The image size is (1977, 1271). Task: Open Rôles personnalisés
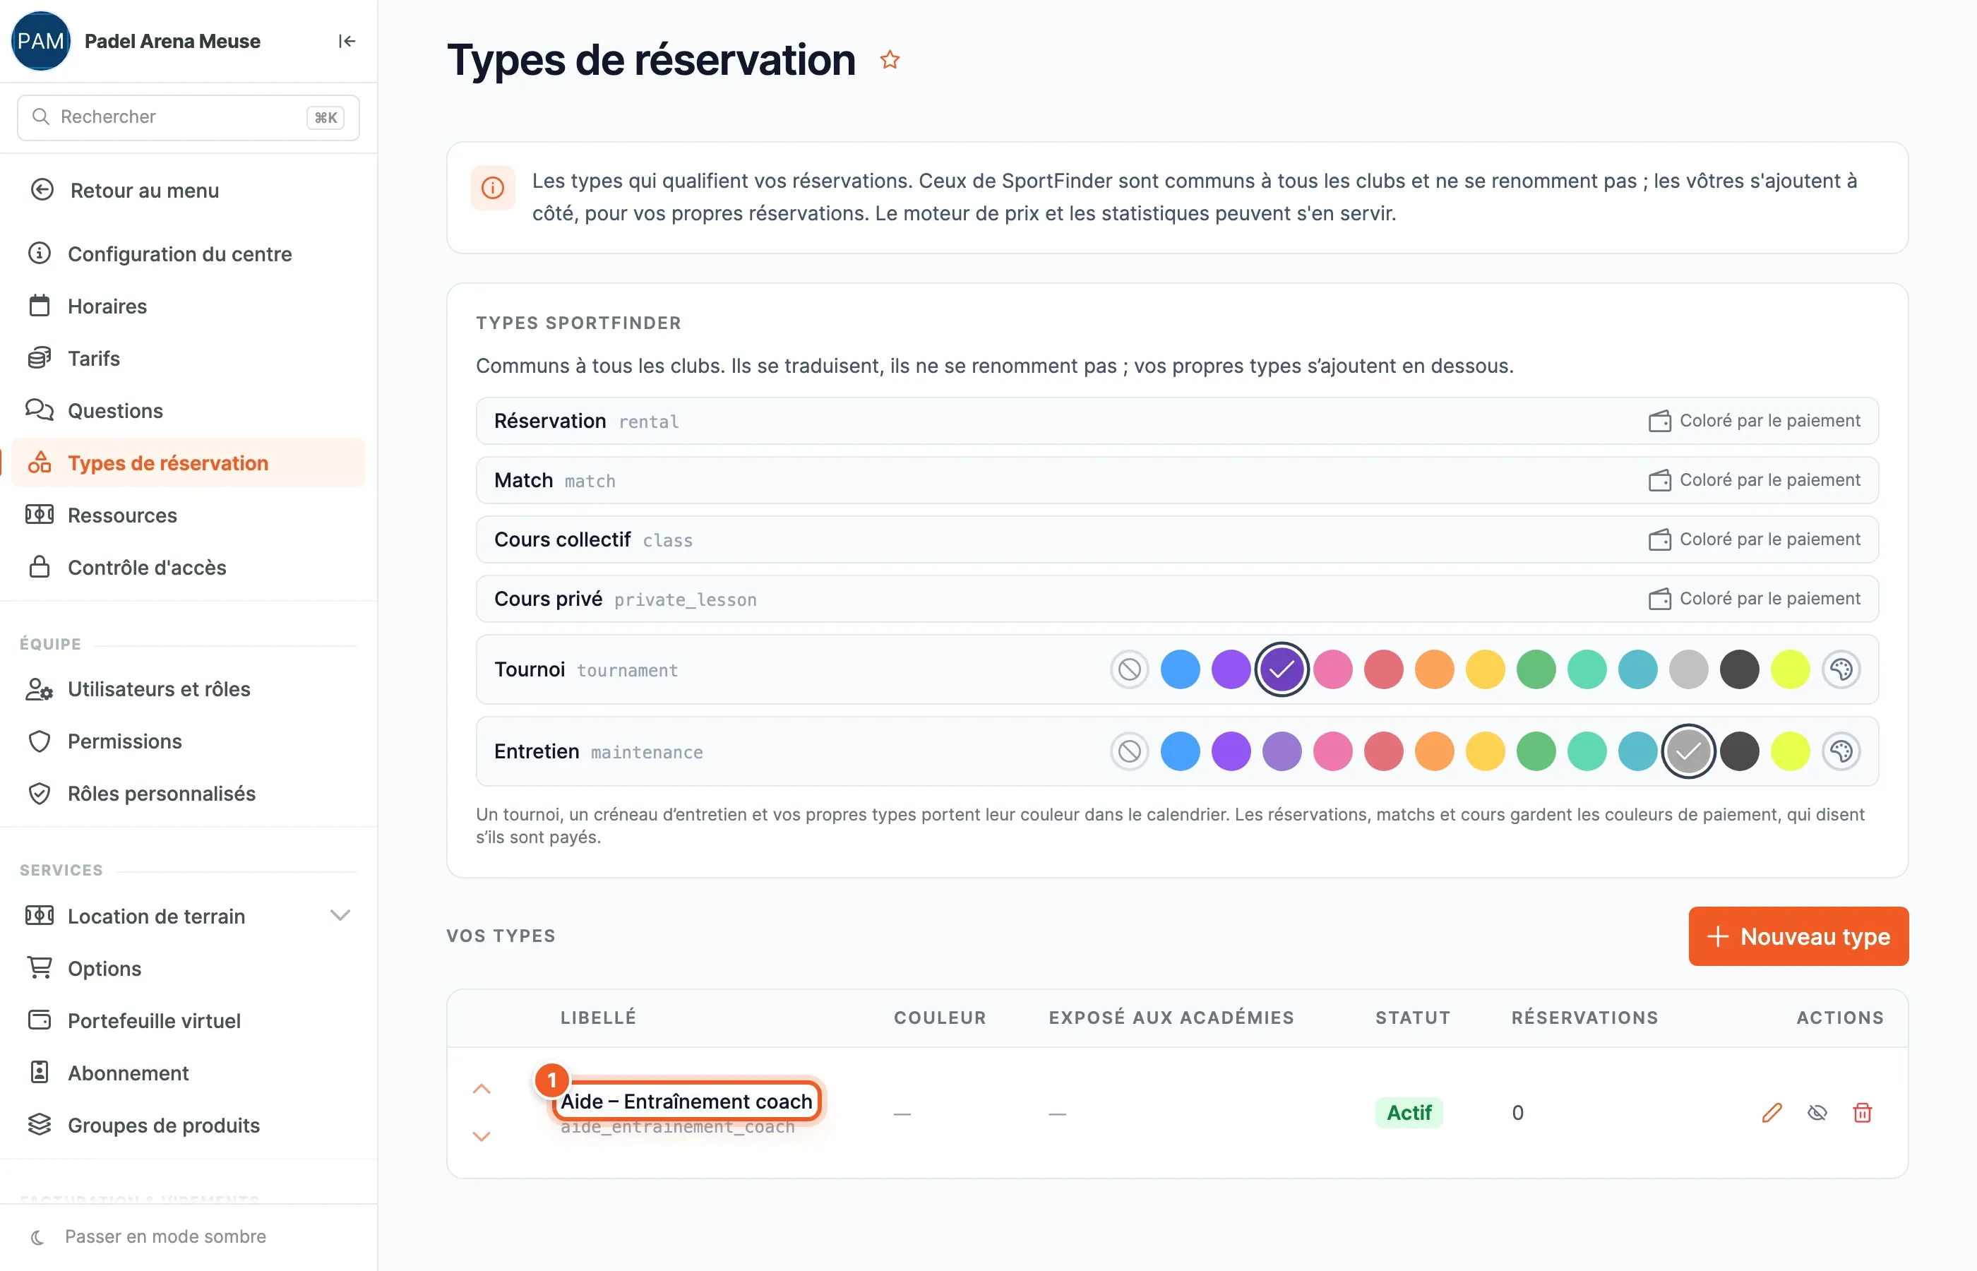tap(188, 793)
